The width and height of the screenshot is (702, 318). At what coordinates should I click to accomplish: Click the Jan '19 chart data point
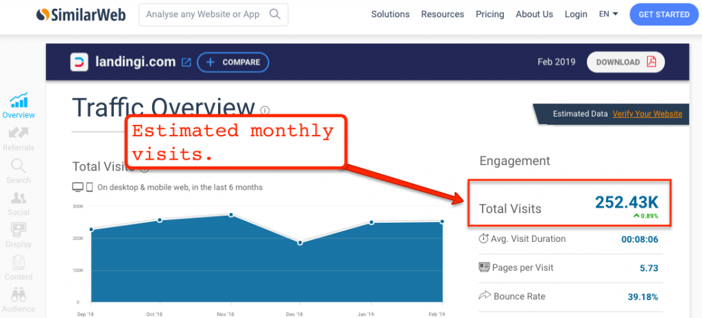coord(372,223)
